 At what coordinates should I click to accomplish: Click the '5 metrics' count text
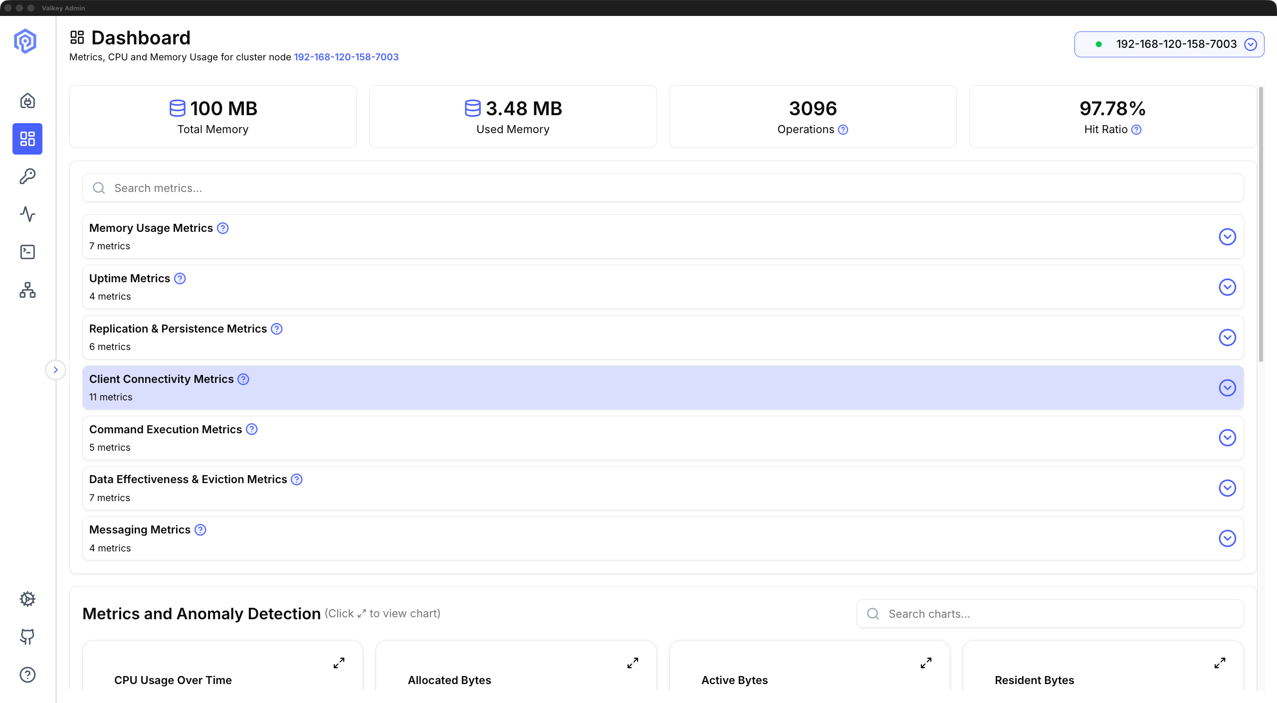pyautogui.click(x=110, y=448)
